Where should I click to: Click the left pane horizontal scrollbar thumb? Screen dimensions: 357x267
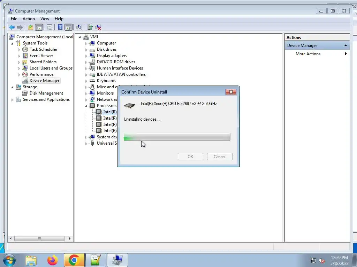(x=39, y=238)
